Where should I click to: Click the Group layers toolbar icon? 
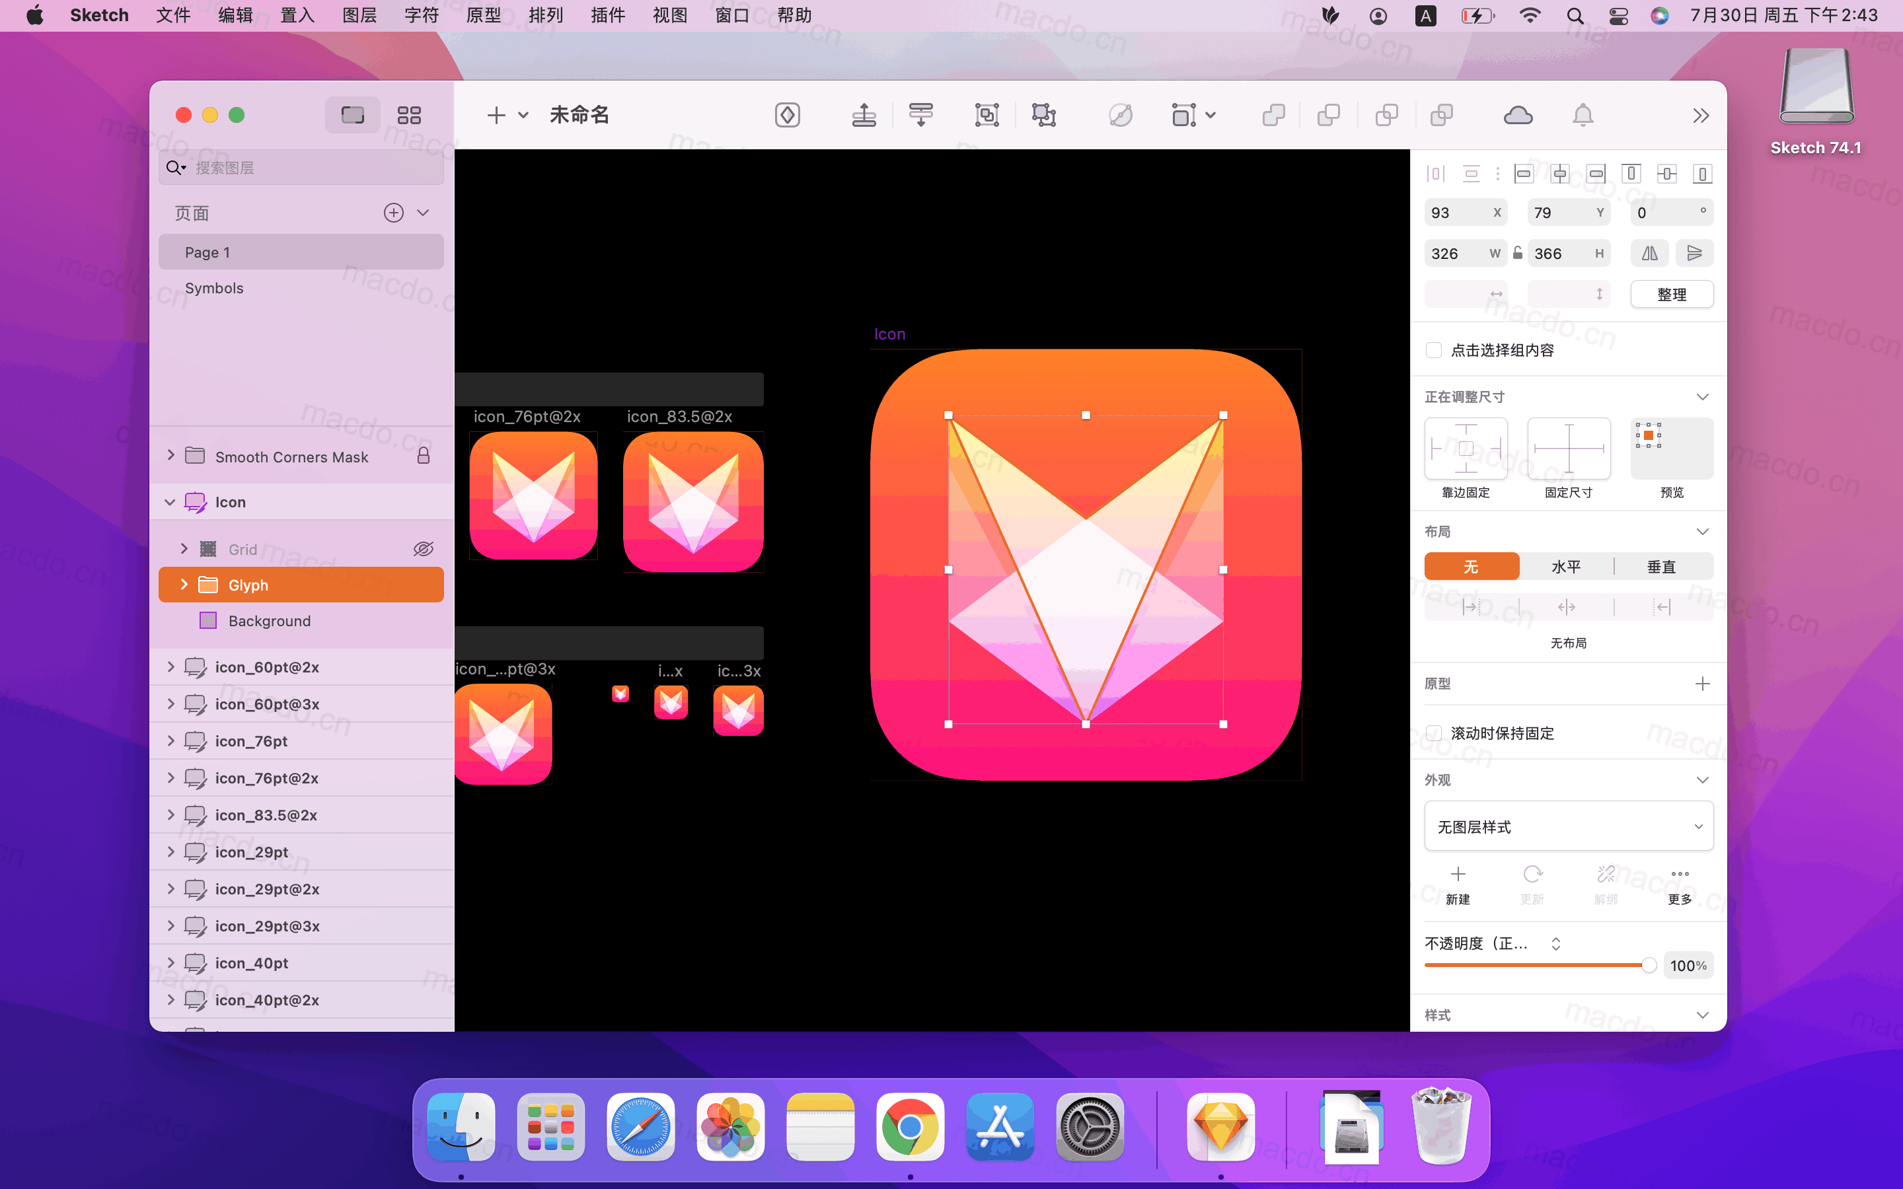986,116
